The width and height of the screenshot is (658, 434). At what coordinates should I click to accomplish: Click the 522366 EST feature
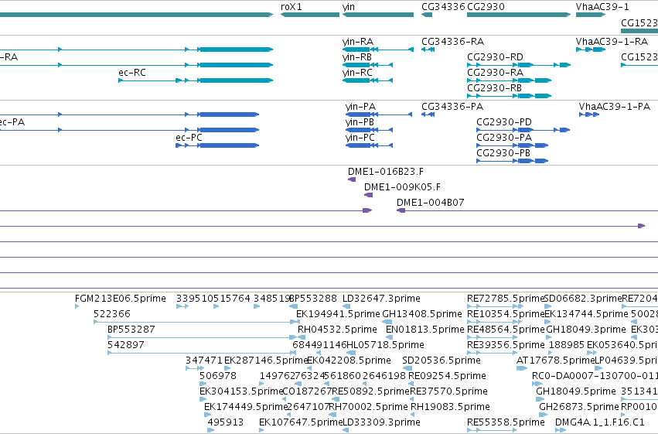194,322
